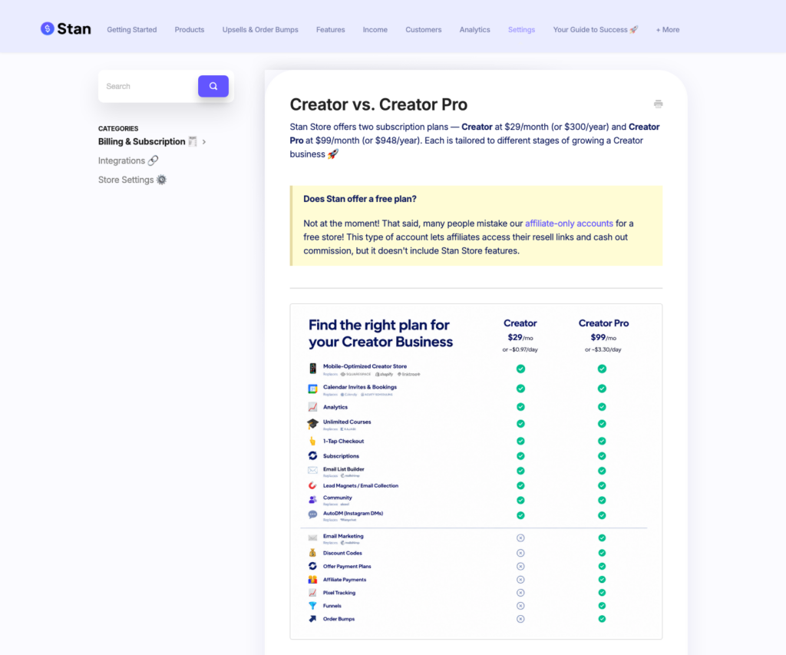Expand the + More menu
The image size is (786, 655).
[668, 30]
